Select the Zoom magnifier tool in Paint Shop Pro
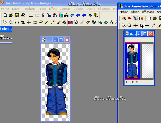 (x=11, y=22)
